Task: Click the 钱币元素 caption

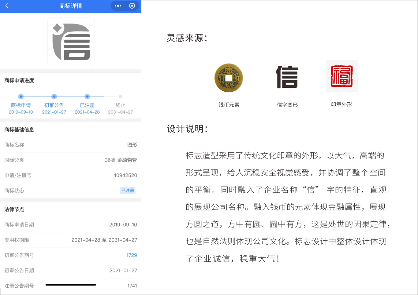Action: tap(229, 105)
